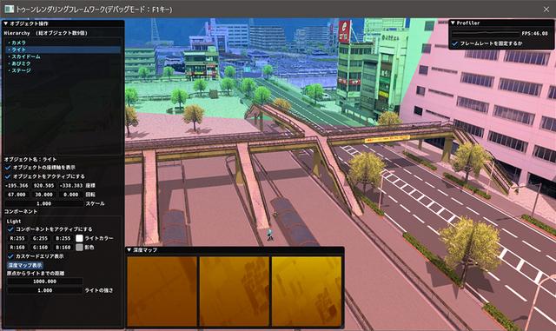Screen dimensions: 556x331
Task: Collapse the オブジェクト操作 panel
Action: pyautogui.click(x=6, y=23)
